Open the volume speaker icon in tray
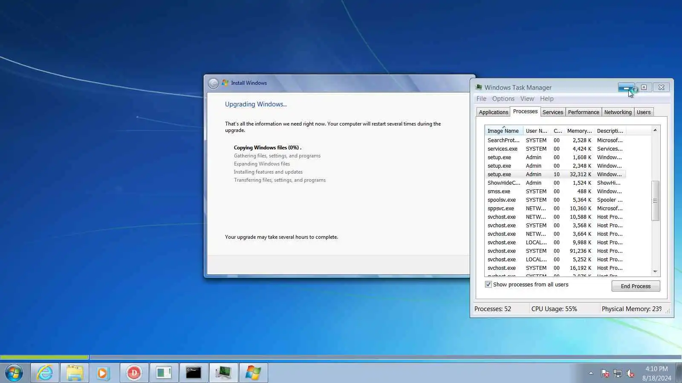The image size is (682, 383). (630, 373)
